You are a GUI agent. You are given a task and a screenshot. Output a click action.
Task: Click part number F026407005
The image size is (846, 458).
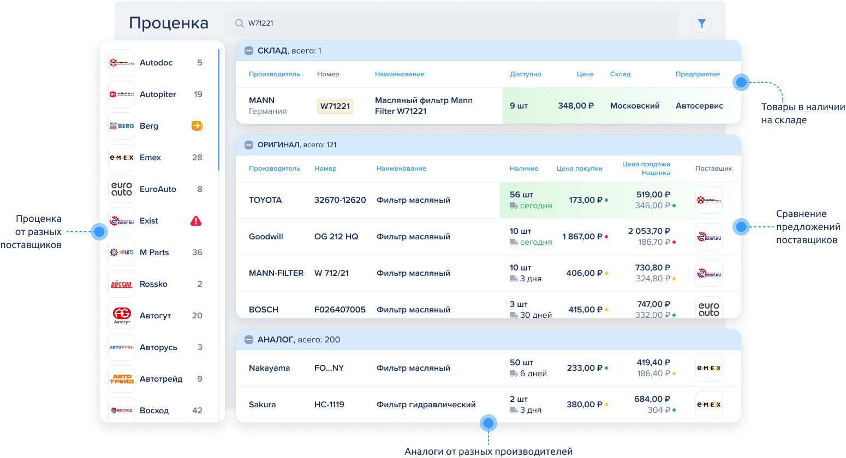340,310
